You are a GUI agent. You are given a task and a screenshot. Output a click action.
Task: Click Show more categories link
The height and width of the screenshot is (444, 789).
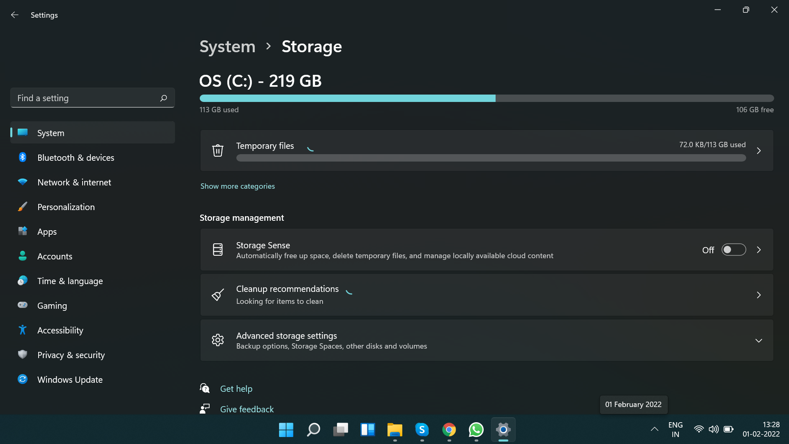238,186
